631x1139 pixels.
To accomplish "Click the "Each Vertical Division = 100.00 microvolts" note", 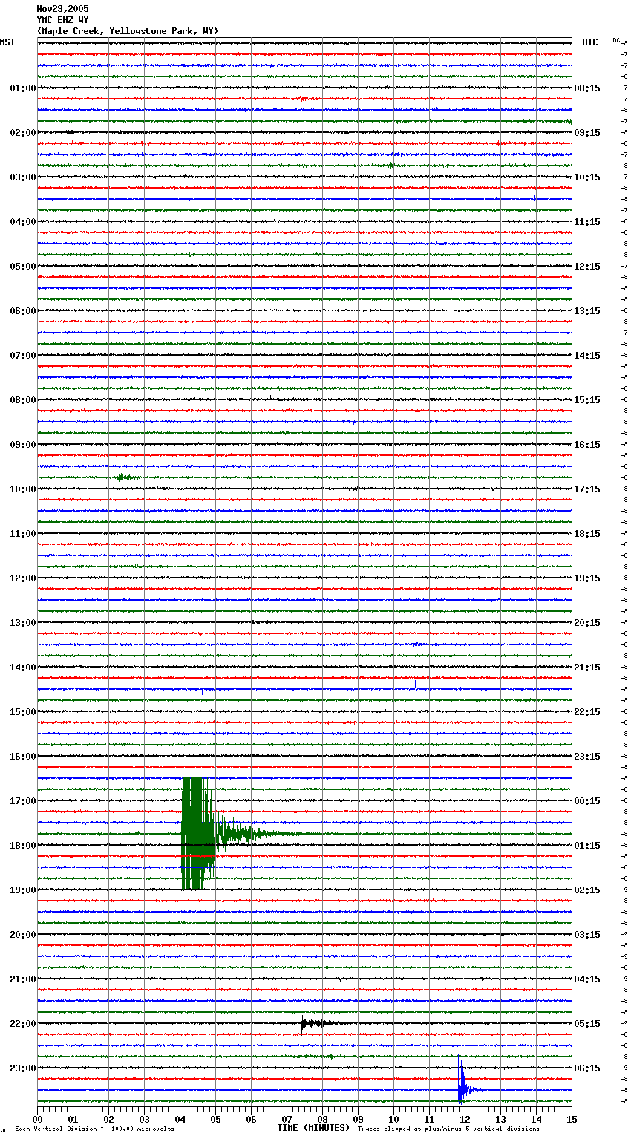I will (x=94, y=1129).
